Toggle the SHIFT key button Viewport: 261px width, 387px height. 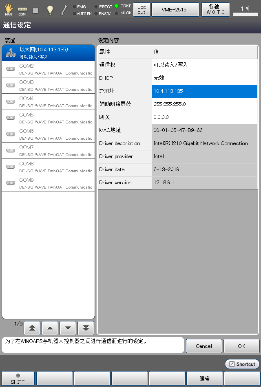[18, 378]
